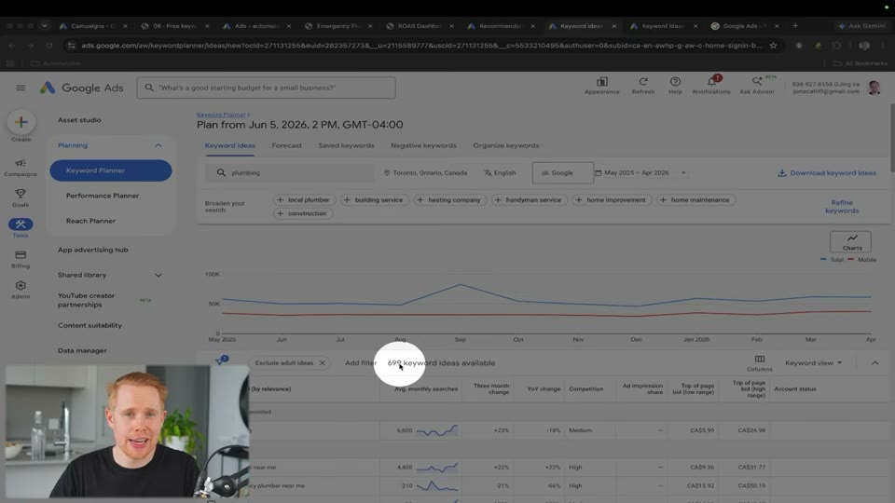The width and height of the screenshot is (895, 503).
Task: Click Ask Gemini in the browser
Action: [x=862, y=26]
